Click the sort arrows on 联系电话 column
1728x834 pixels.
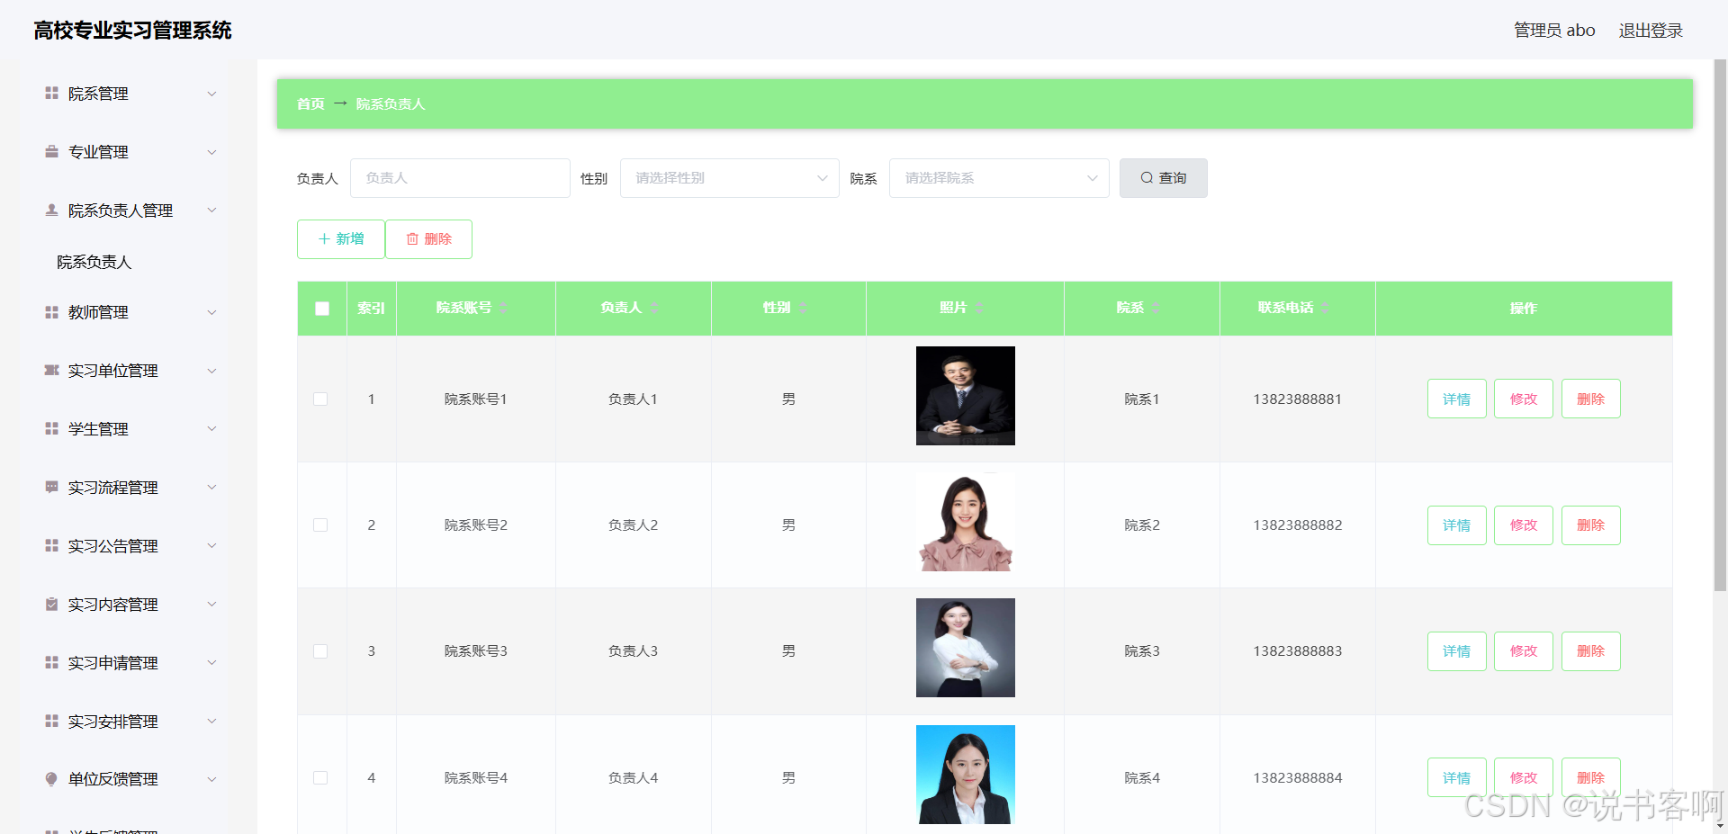point(1325,308)
